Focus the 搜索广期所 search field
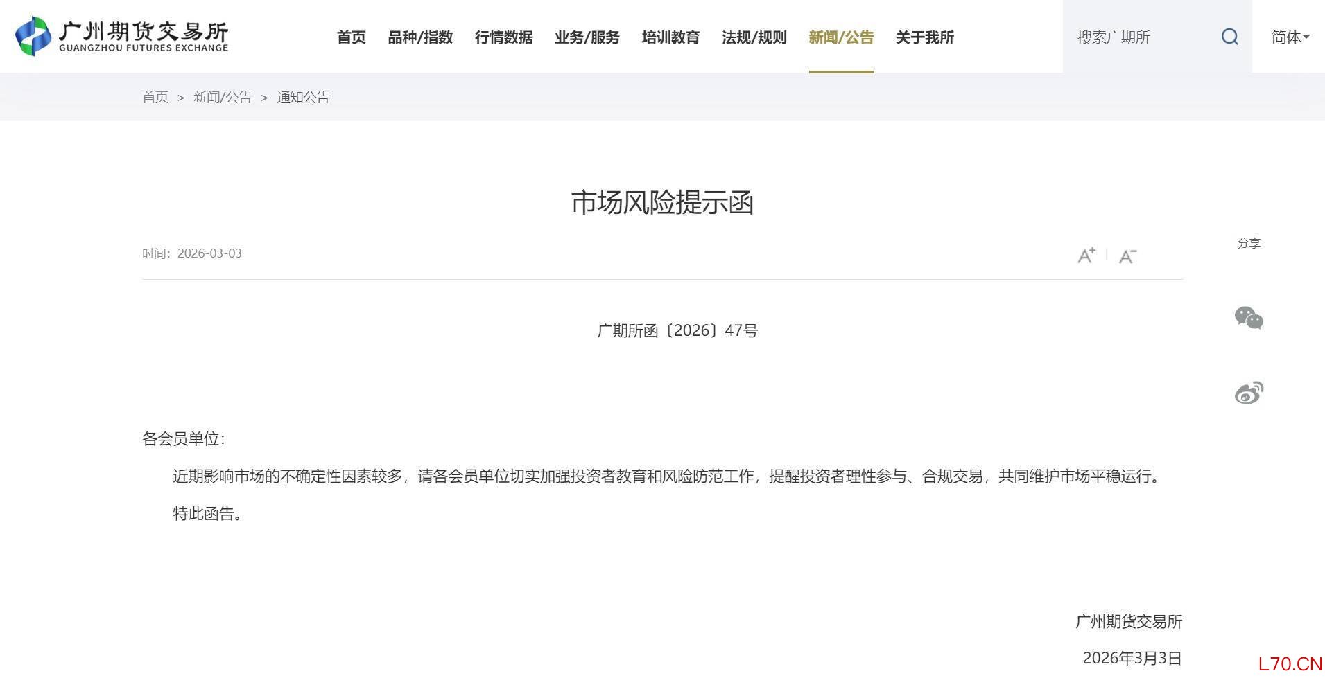Image resolution: width=1325 pixels, height=678 pixels. click(x=1141, y=37)
